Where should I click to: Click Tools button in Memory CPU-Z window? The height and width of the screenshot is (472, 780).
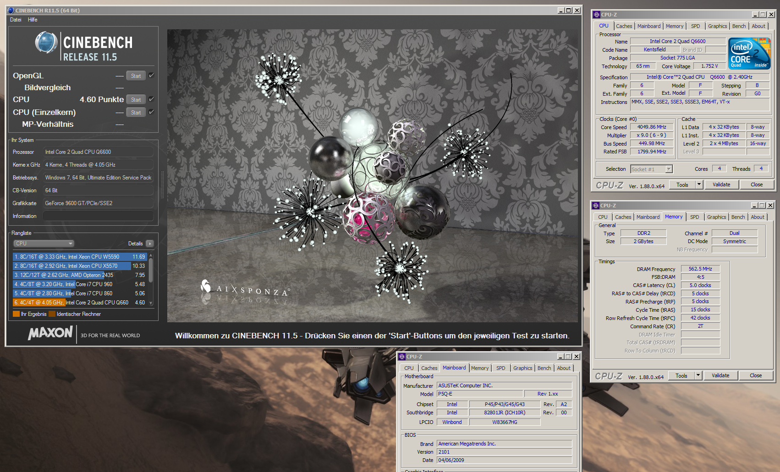coord(681,375)
